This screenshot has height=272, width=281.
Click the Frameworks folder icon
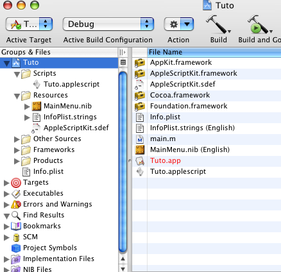click(x=26, y=150)
